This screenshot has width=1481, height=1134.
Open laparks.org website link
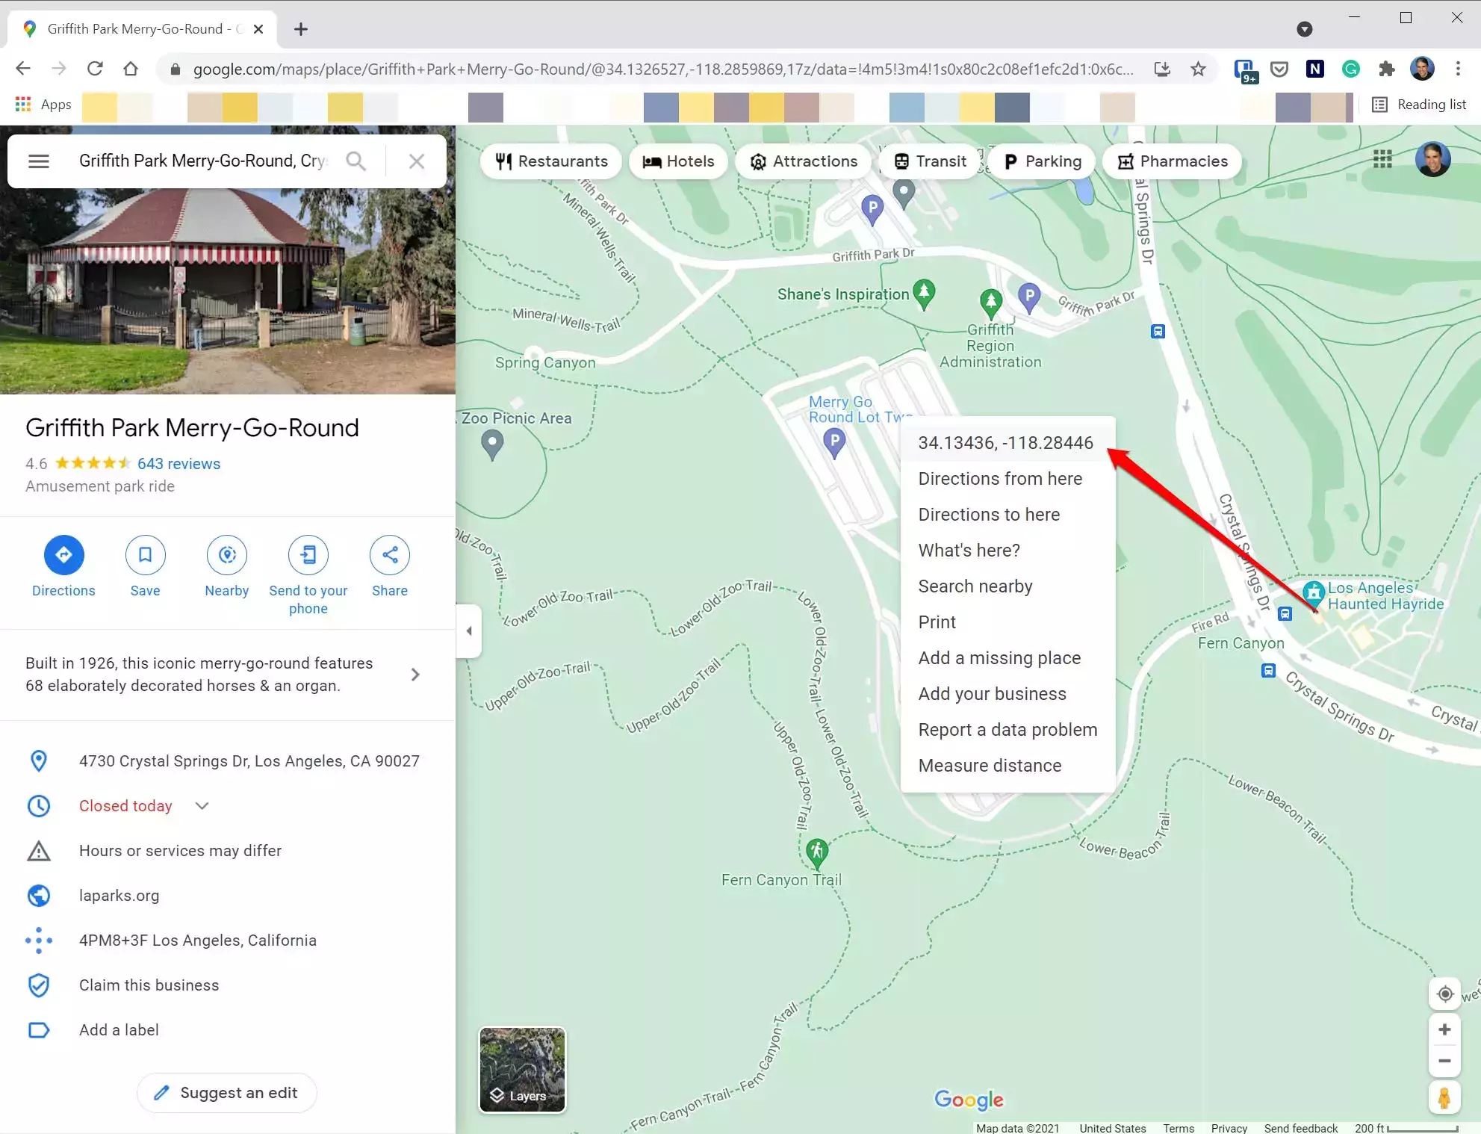coord(119,895)
